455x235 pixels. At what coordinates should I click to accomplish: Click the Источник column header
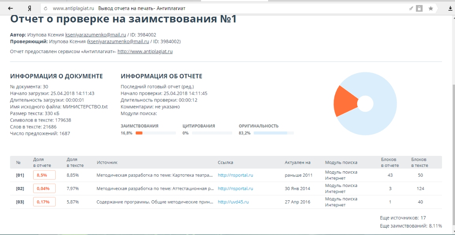coord(107,162)
